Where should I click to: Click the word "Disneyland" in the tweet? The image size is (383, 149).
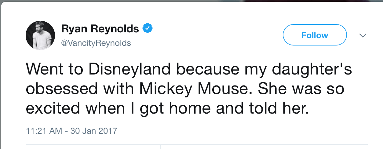[x=129, y=69]
